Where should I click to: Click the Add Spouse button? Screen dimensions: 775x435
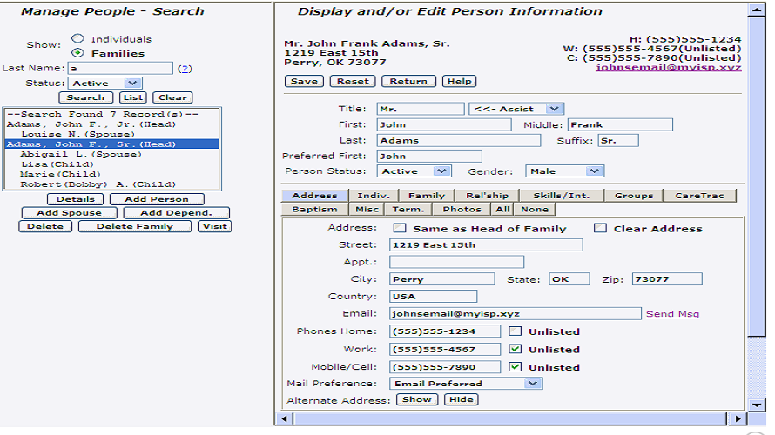69,213
